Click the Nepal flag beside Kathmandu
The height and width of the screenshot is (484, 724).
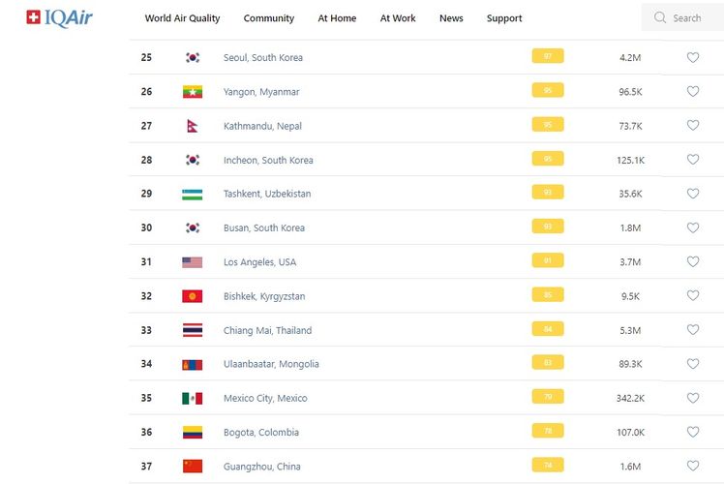(192, 126)
